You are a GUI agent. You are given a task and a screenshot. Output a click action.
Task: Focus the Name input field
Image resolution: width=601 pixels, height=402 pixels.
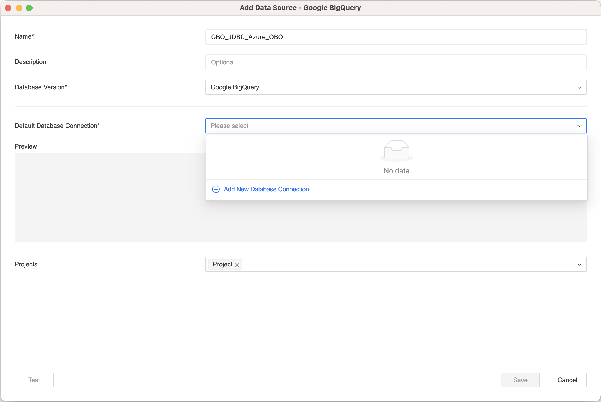[x=396, y=37]
